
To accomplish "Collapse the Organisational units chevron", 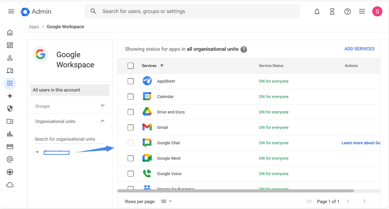I will 103,121.
